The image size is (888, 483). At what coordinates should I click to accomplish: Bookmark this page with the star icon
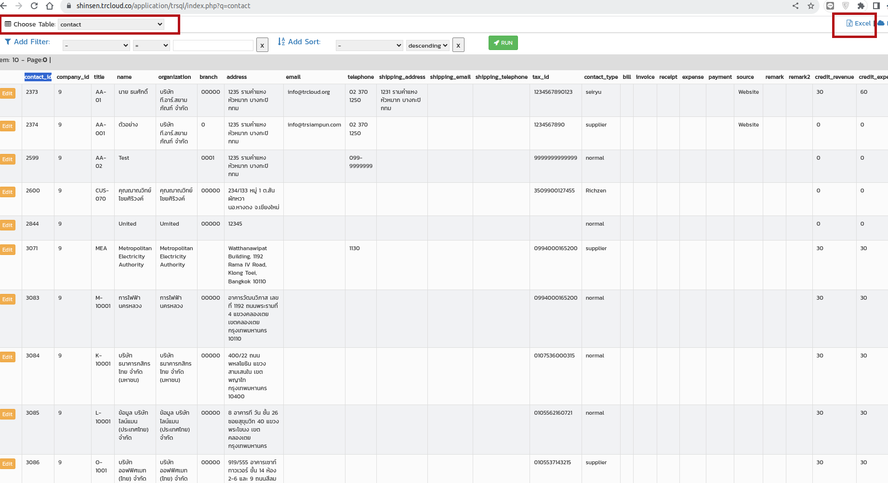(811, 6)
